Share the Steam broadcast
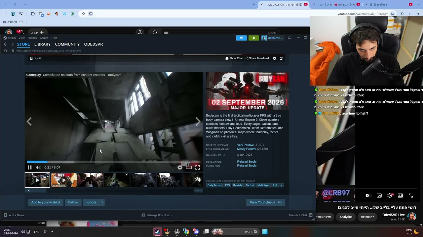Screen dimensions: 423x237 coord(257,58)
